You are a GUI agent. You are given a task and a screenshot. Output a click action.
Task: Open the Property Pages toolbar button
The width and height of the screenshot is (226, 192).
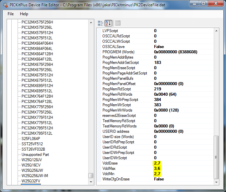coord(118,23)
